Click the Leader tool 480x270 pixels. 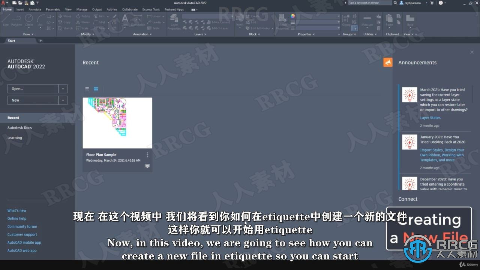click(x=154, y=22)
